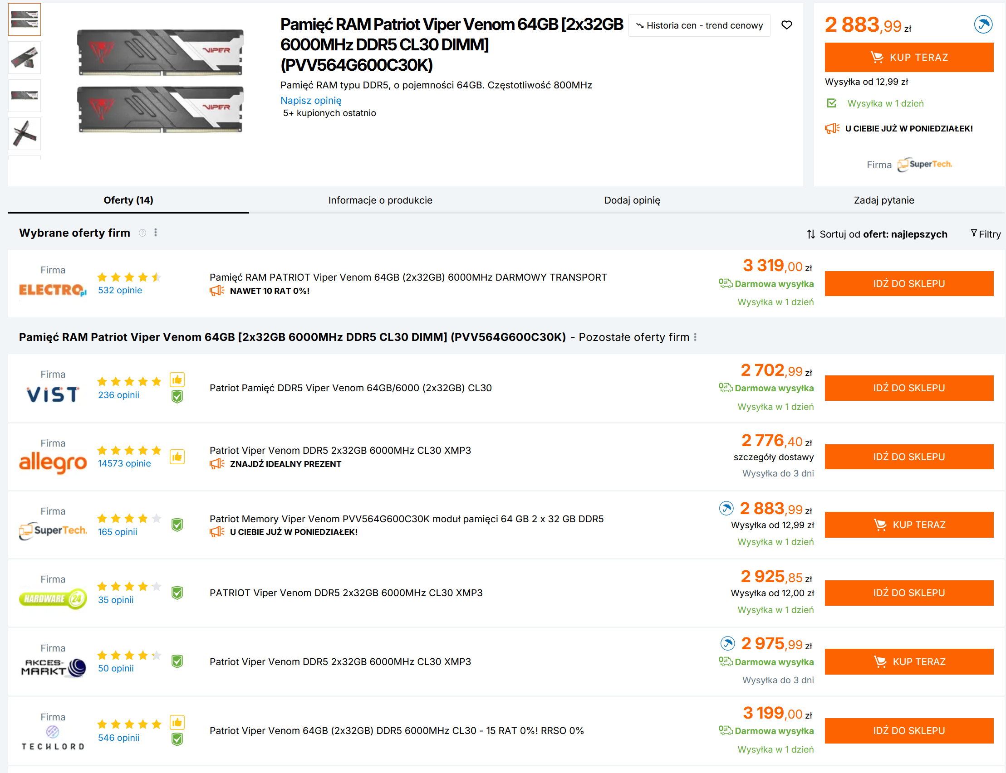The height and width of the screenshot is (773, 1006).
Task: Click the protection icon beside 2 975,99 price
Action: [727, 643]
